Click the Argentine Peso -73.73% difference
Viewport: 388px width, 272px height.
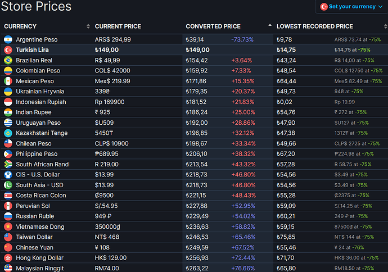pos(242,39)
